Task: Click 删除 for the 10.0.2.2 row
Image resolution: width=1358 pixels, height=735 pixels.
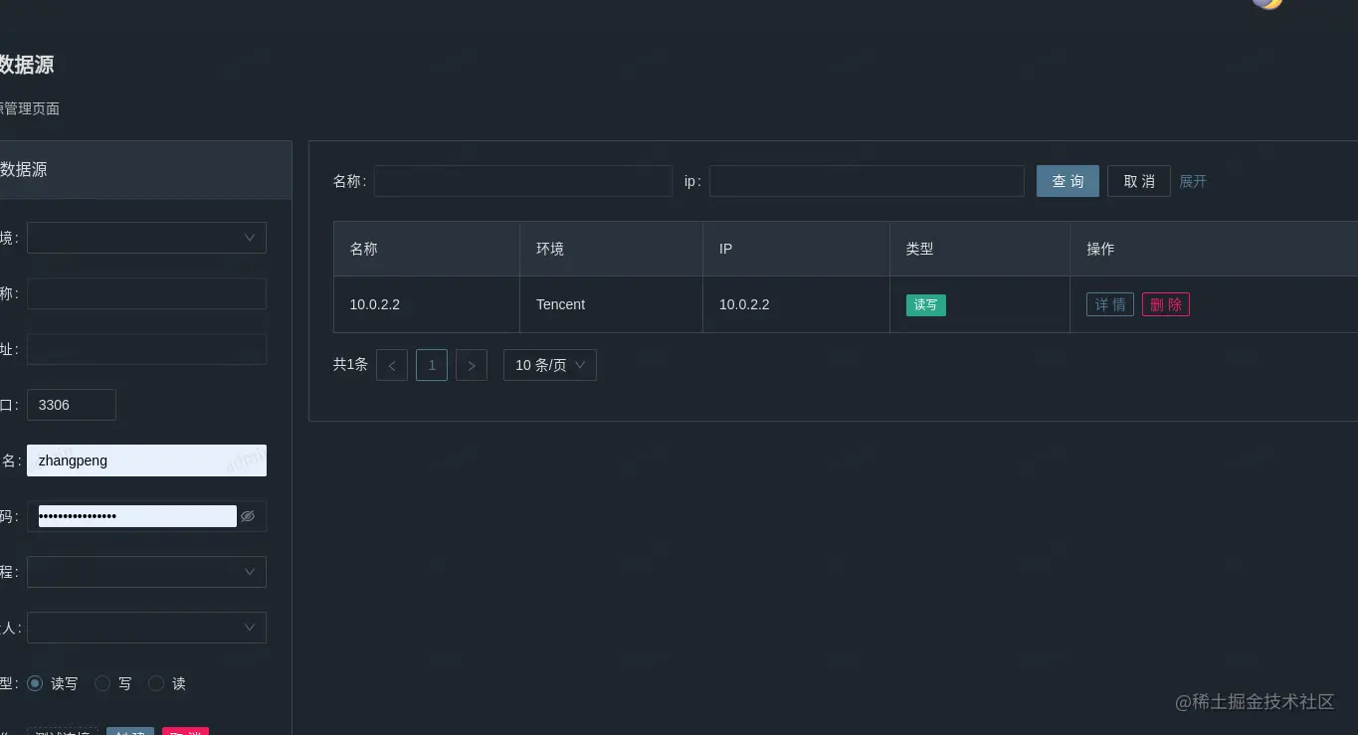Action: (x=1166, y=304)
